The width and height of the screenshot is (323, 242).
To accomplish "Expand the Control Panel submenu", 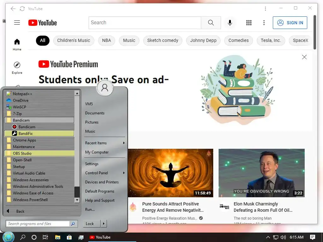I will pyautogui.click(x=105, y=173).
